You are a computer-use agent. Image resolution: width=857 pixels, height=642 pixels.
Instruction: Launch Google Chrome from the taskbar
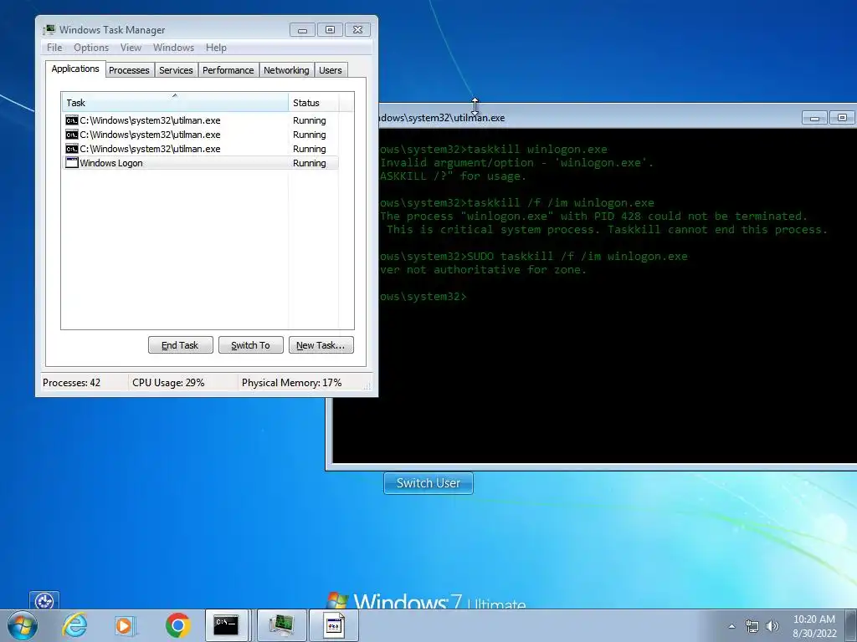(177, 625)
